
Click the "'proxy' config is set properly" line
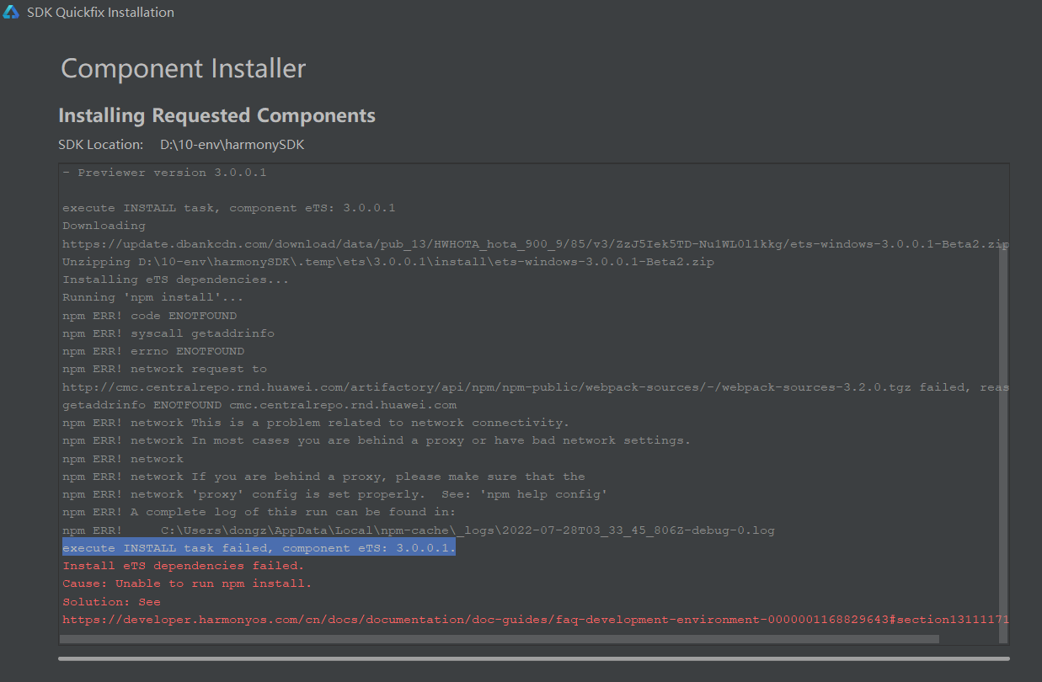click(x=335, y=494)
